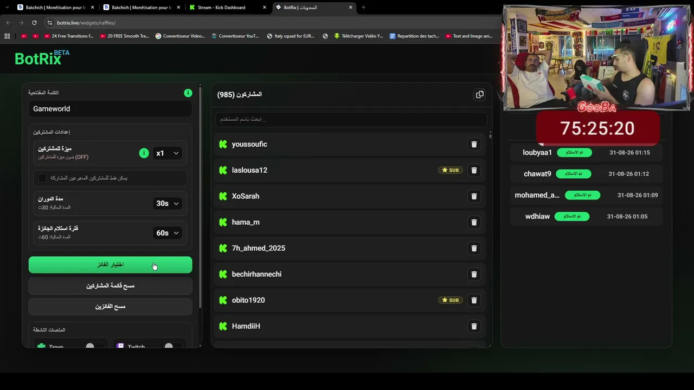This screenshot has width=694, height=390.
Task: Delete bechirhannechi from the raffle list
Action: [474, 275]
